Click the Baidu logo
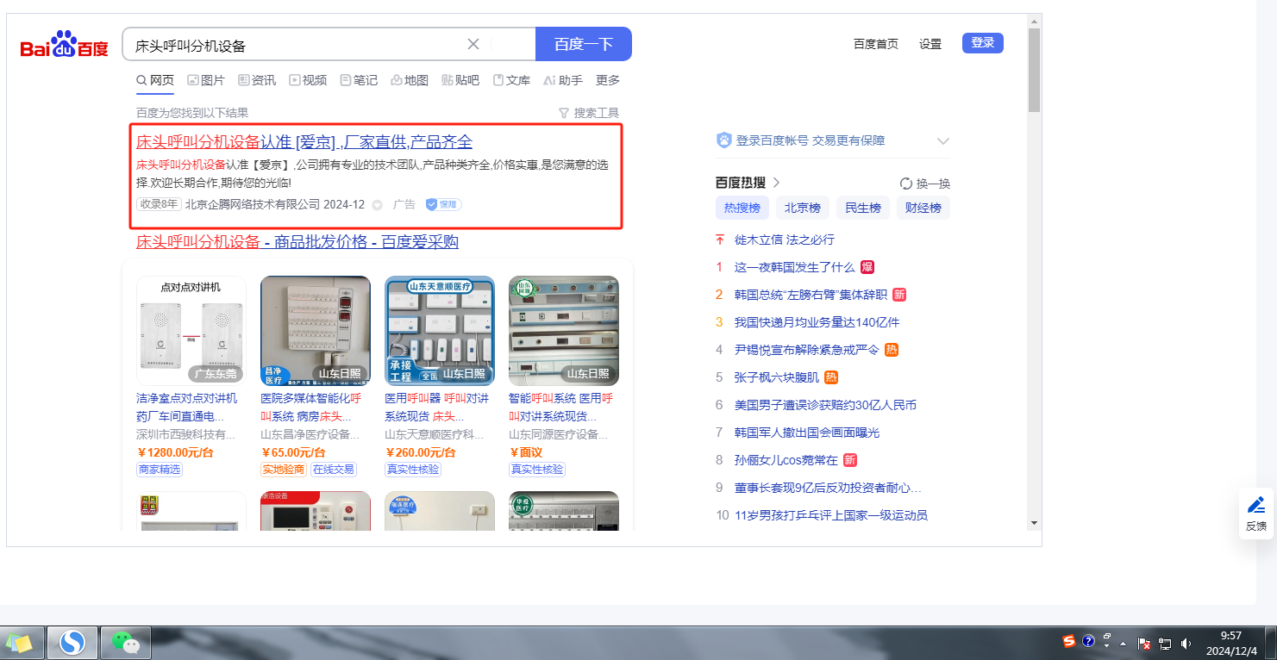Viewport: 1277px width, 660px height. point(65,45)
